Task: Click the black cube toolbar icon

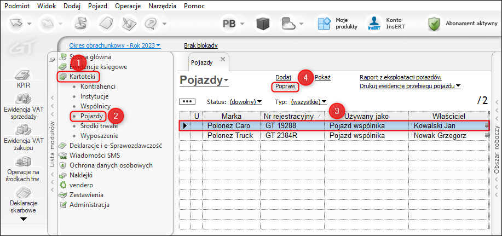Action: [263, 24]
